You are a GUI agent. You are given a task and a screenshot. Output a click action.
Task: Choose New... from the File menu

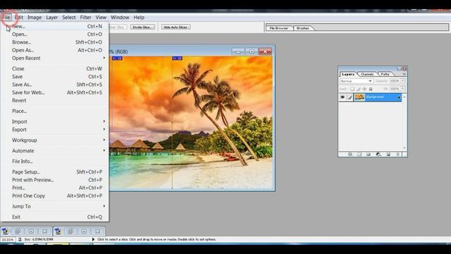pyautogui.click(x=55, y=26)
